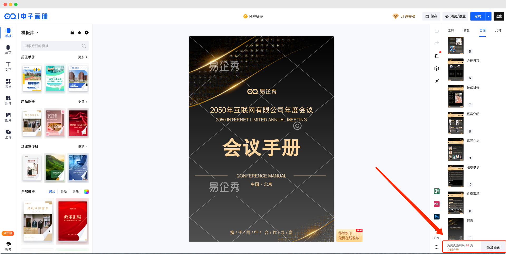
Task: Select the 文字 text tool
Action: pos(8,66)
